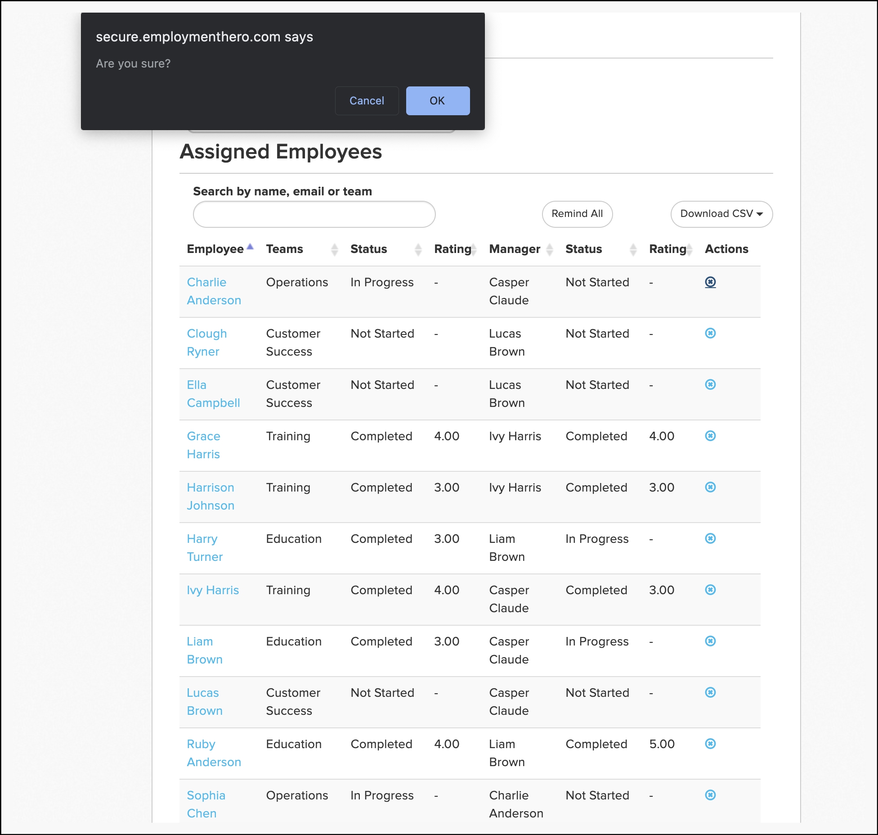Remove Ruby Anderson via the action icon
This screenshot has height=835, width=878.
pos(710,744)
